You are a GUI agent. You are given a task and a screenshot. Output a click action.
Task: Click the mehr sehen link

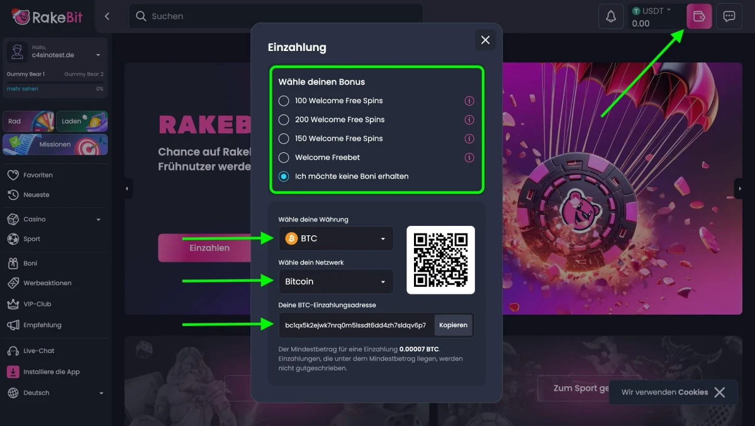[x=23, y=89]
